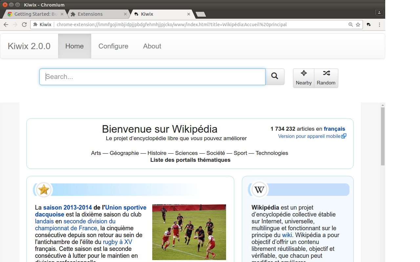Reload the current page
The height and width of the screenshot is (262, 420).
pyautogui.click(x=24, y=25)
